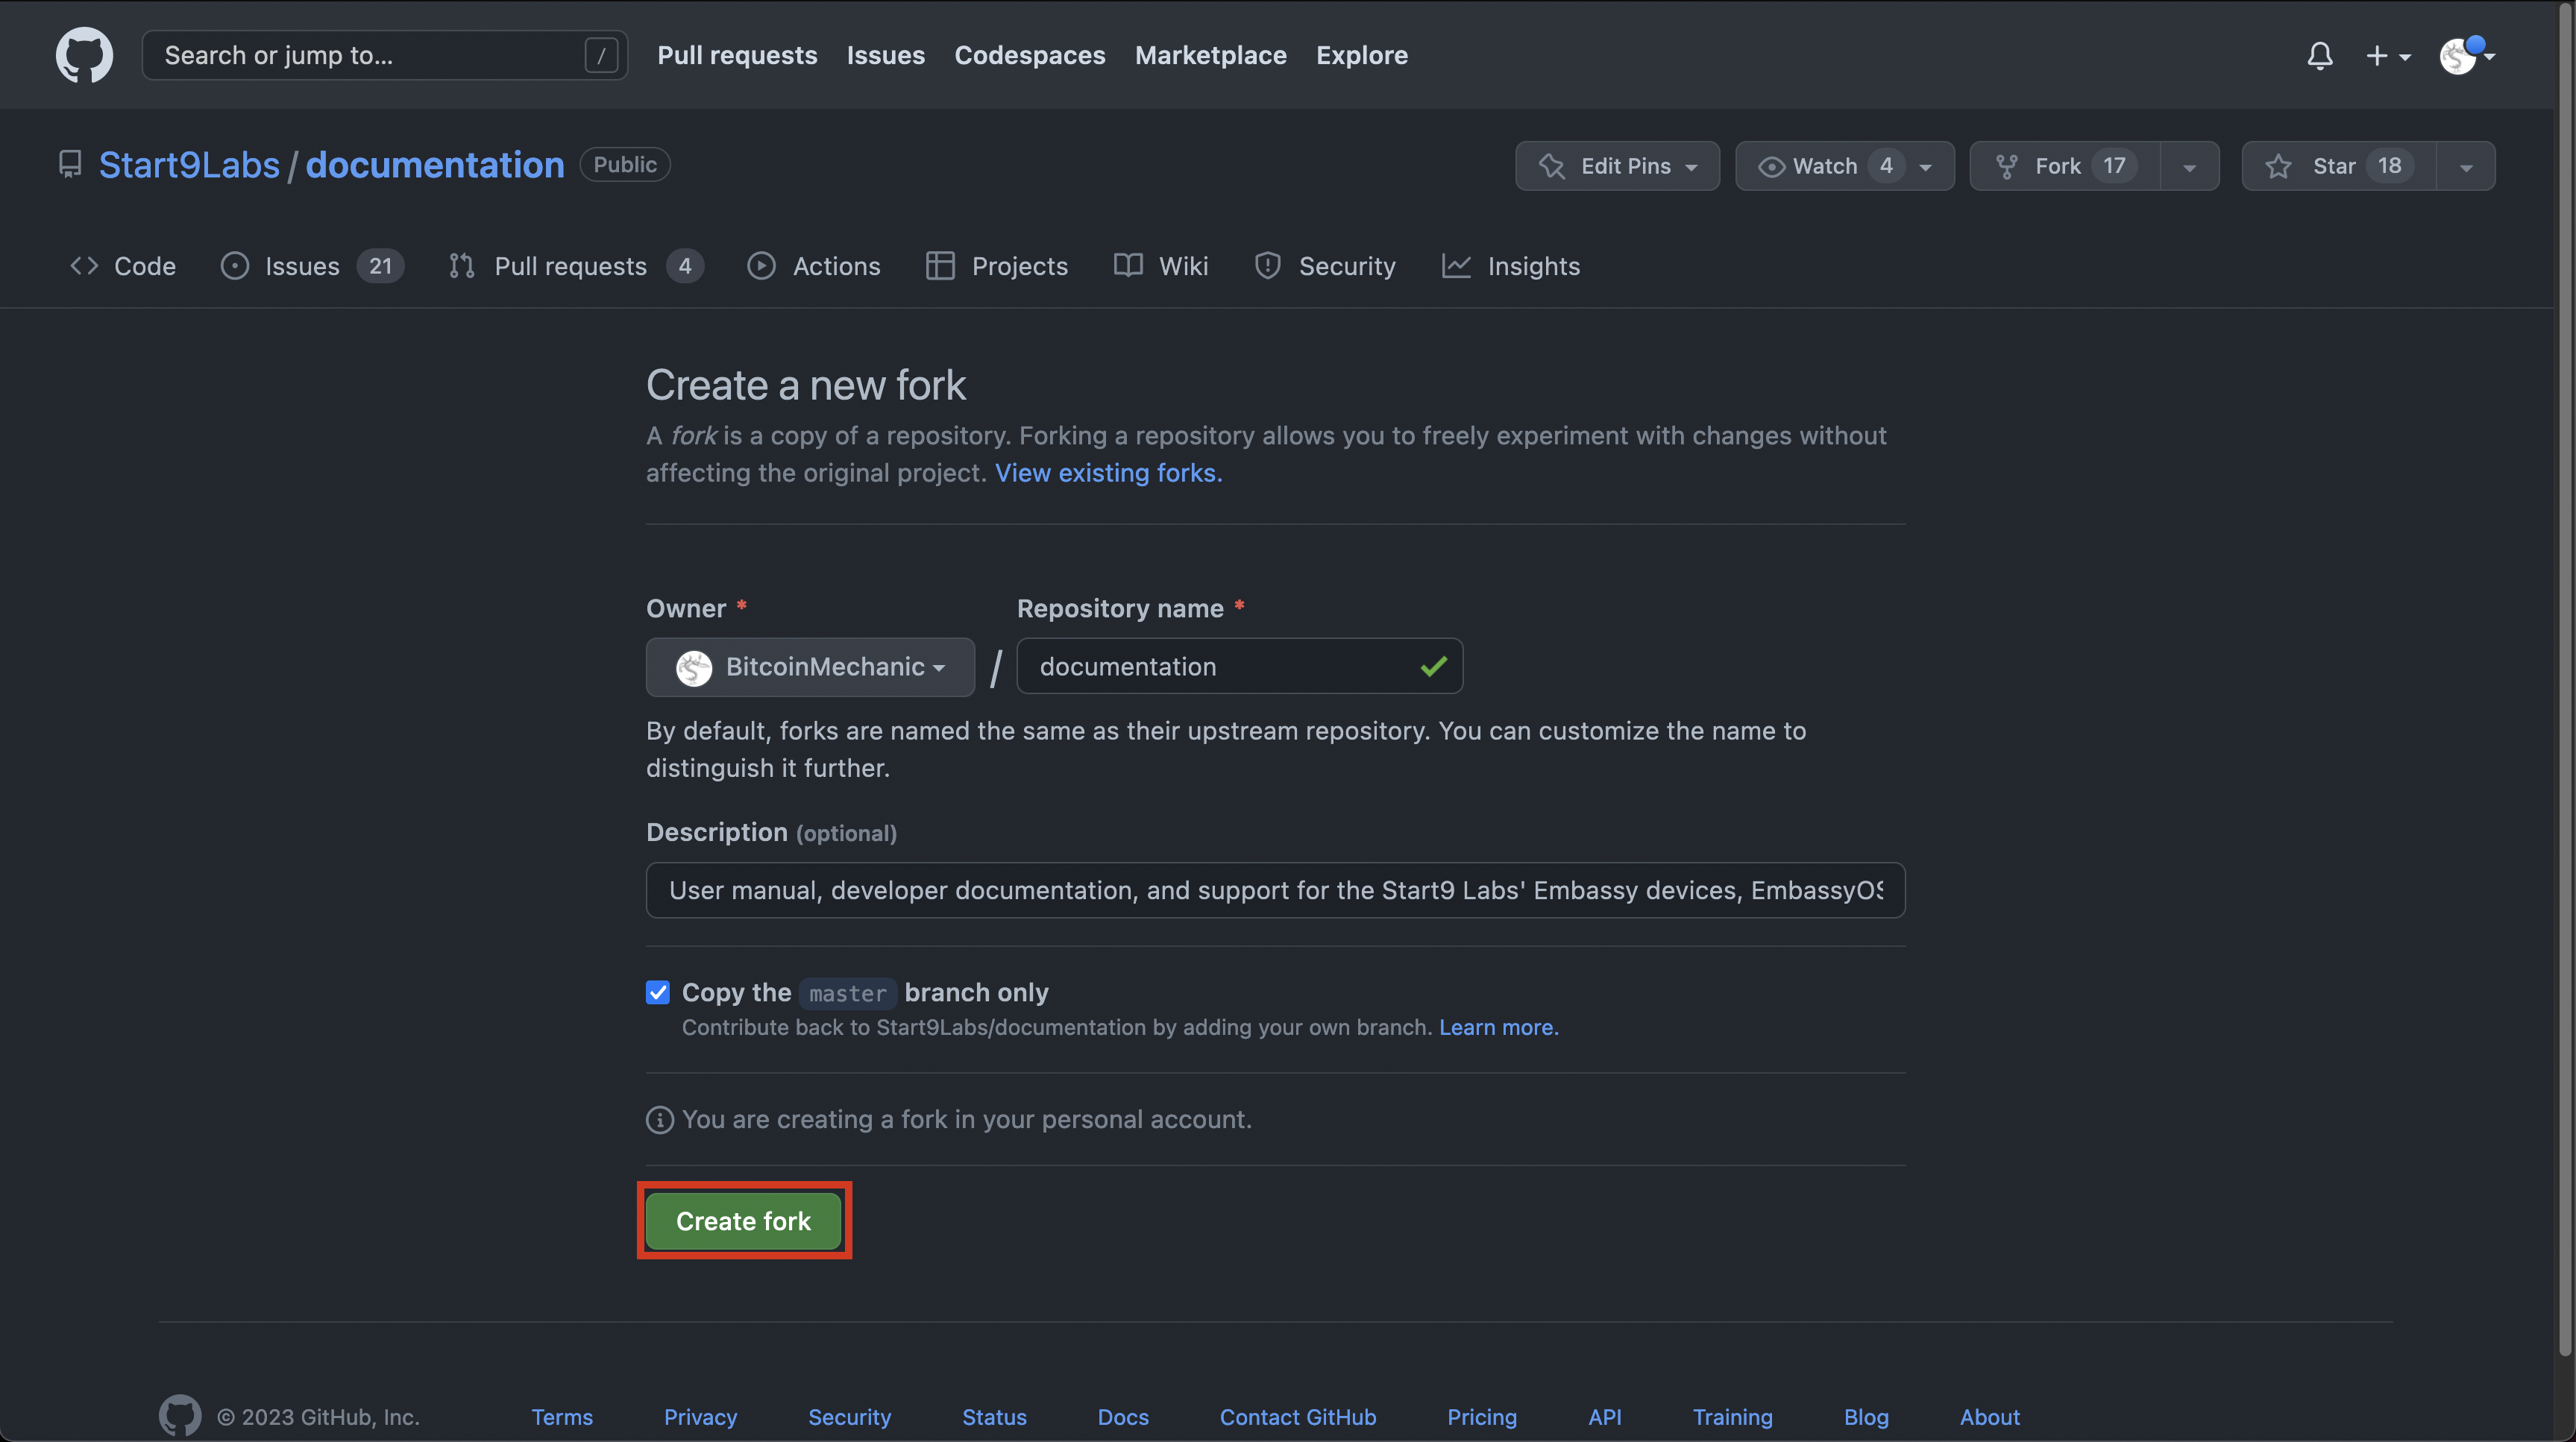Image resolution: width=2576 pixels, height=1442 pixels.
Task: Expand the Star lists dropdown arrow
Action: [x=2466, y=167]
